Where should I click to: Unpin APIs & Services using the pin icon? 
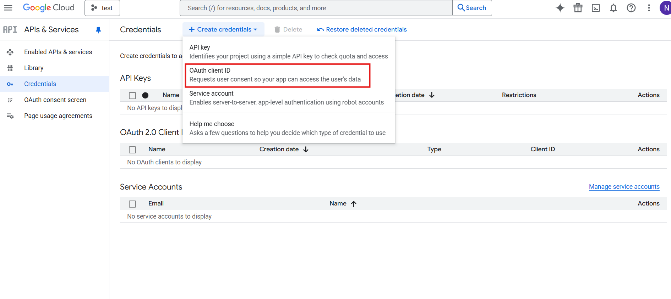(x=98, y=30)
